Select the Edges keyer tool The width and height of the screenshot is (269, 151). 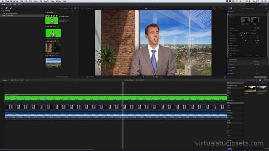coord(255,20)
